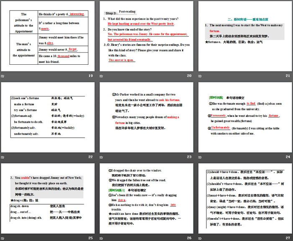This screenshot has height=241, width=293.
Task: Click the animation star icon under slide 26
Action: coord(101,238)
